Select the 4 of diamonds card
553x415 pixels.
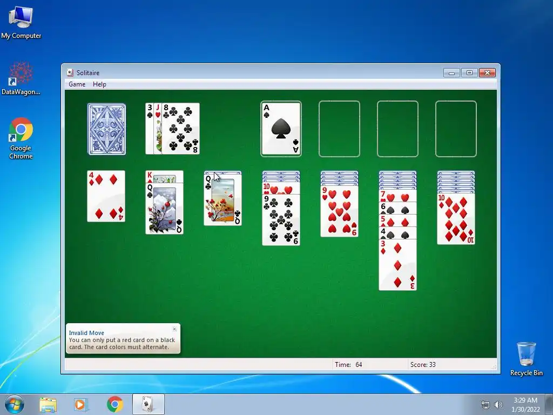point(106,196)
